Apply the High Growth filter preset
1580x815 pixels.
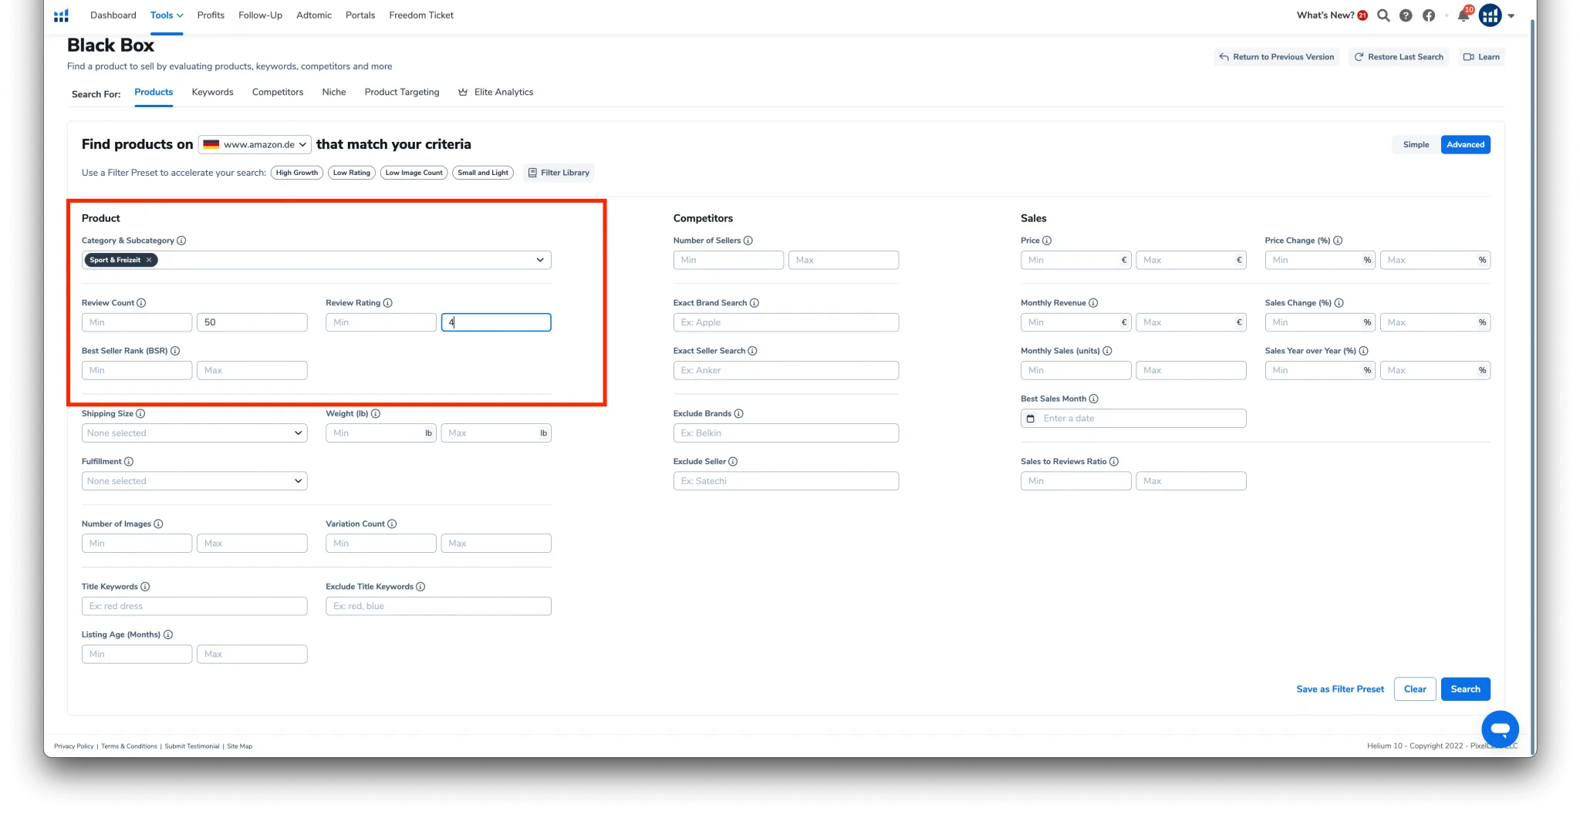[x=296, y=173]
